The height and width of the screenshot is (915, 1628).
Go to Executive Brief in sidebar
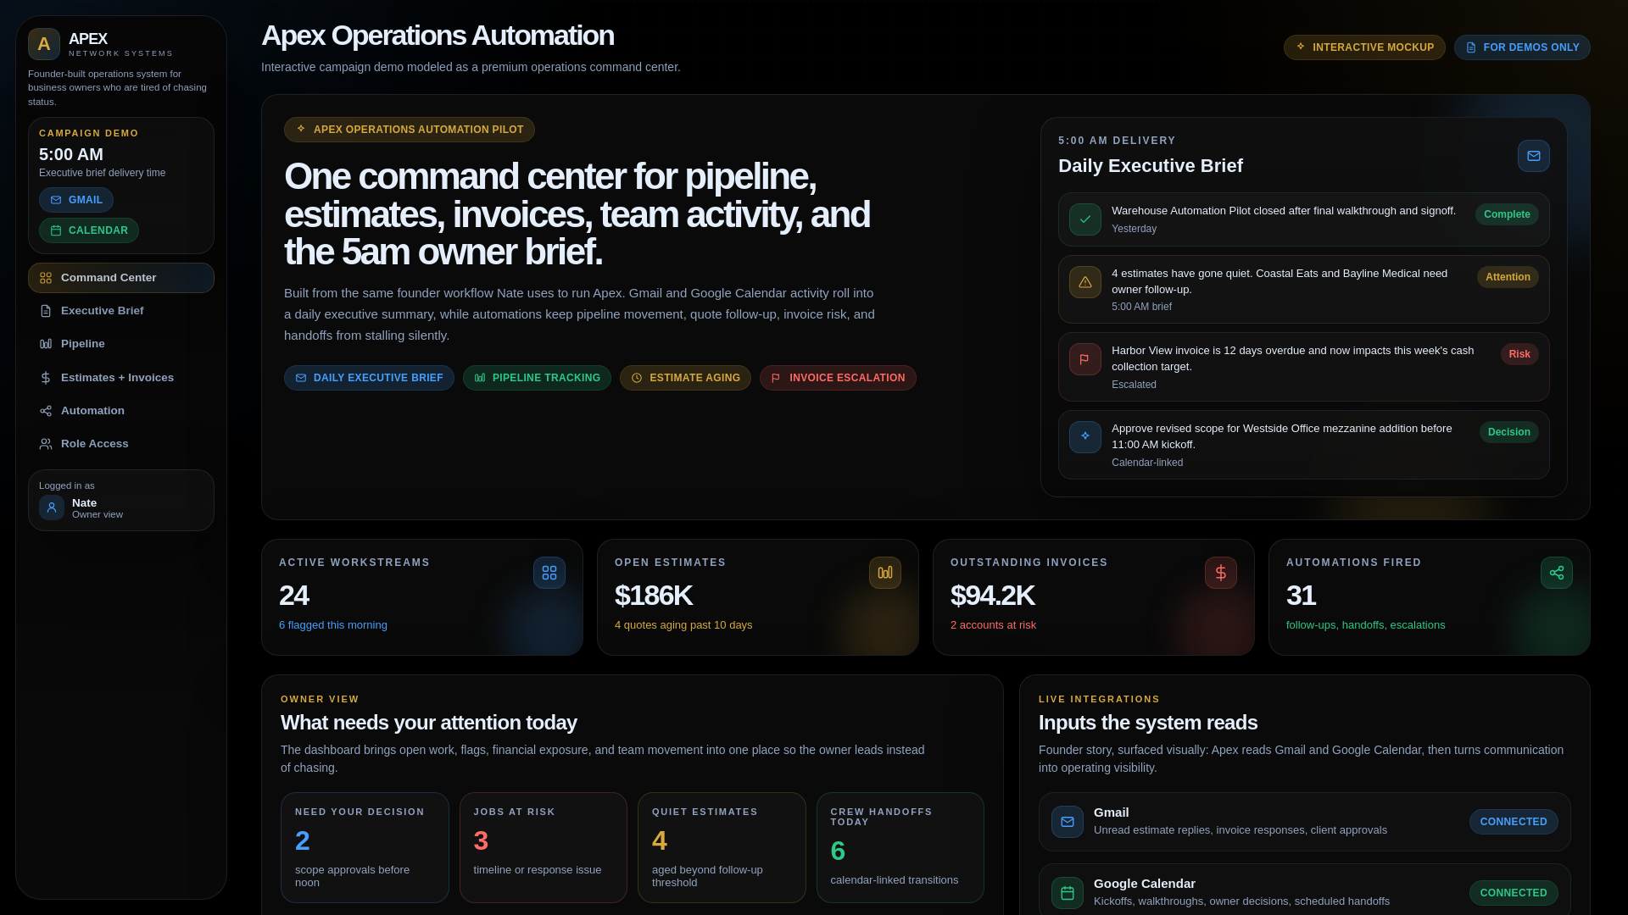click(x=121, y=311)
